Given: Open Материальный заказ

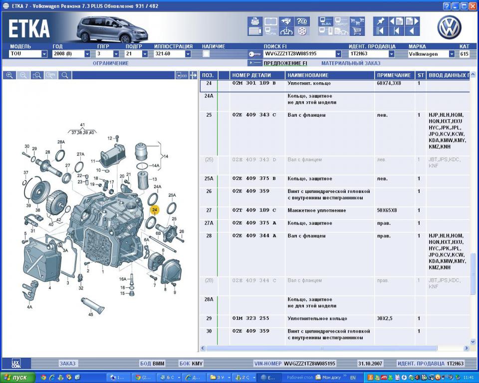Looking at the screenshot, I should tap(351, 63).
